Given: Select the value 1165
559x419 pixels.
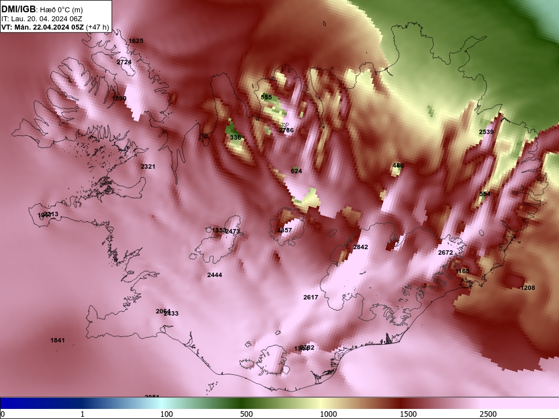Looking at the screenshot, I should pyautogui.click(x=462, y=271).
